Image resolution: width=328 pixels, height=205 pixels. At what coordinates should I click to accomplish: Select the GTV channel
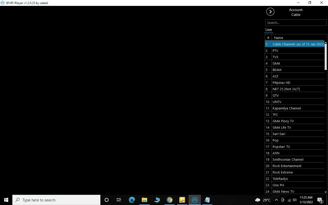295,95
